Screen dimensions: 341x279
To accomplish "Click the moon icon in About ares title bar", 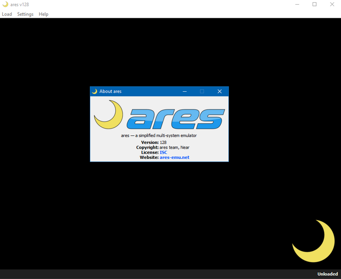I will [95, 91].
